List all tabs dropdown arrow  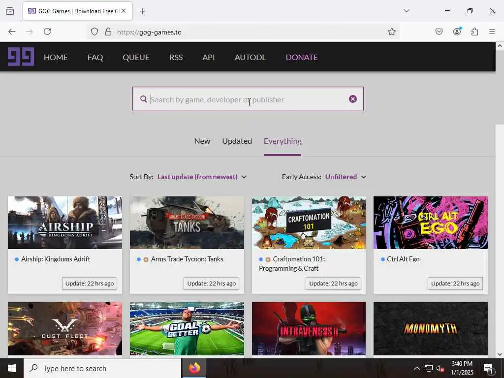(407, 11)
